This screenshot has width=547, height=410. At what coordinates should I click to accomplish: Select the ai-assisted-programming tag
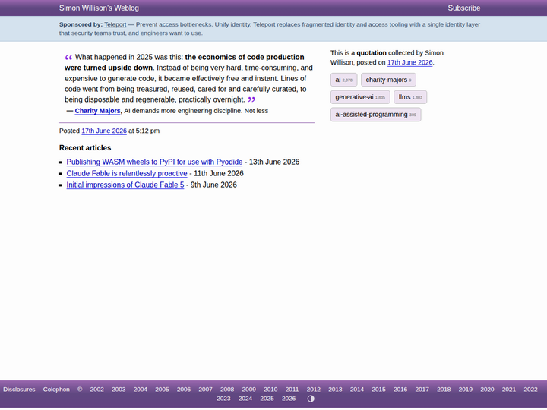point(376,115)
